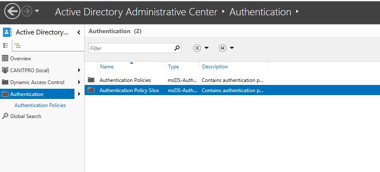This screenshot has width=380, height=172.
Task: Switch to tree view tab
Action: click(x=17, y=45)
